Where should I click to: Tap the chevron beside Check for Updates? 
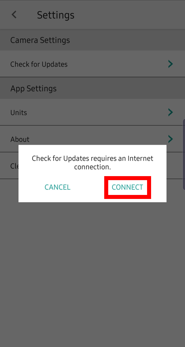click(x=170, y=64)
